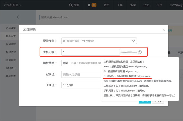
Task: Click the search magnifier icon
Action: [71, 5]
